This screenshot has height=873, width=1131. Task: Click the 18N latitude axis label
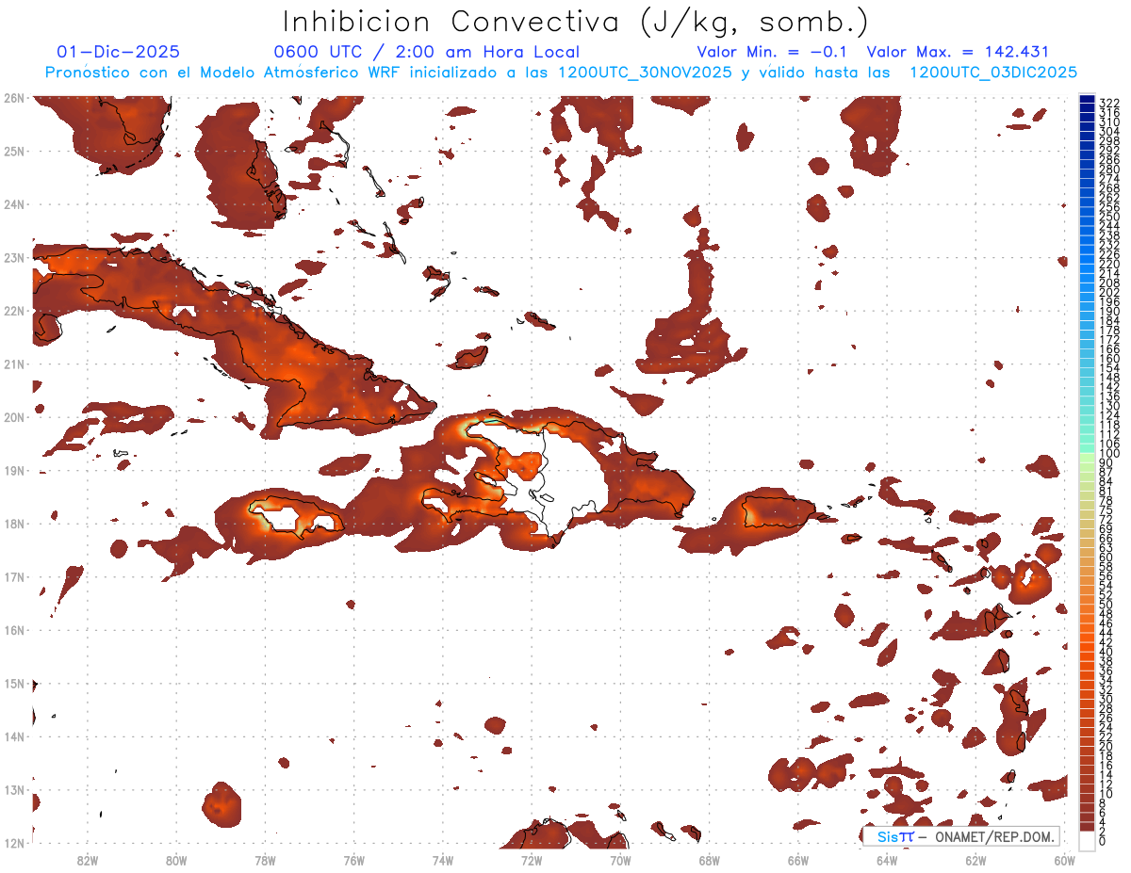click(13, 524)
